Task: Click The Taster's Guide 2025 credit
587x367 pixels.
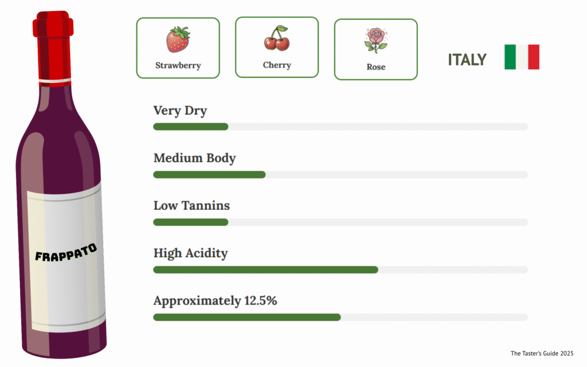Action: click(542, 353)
